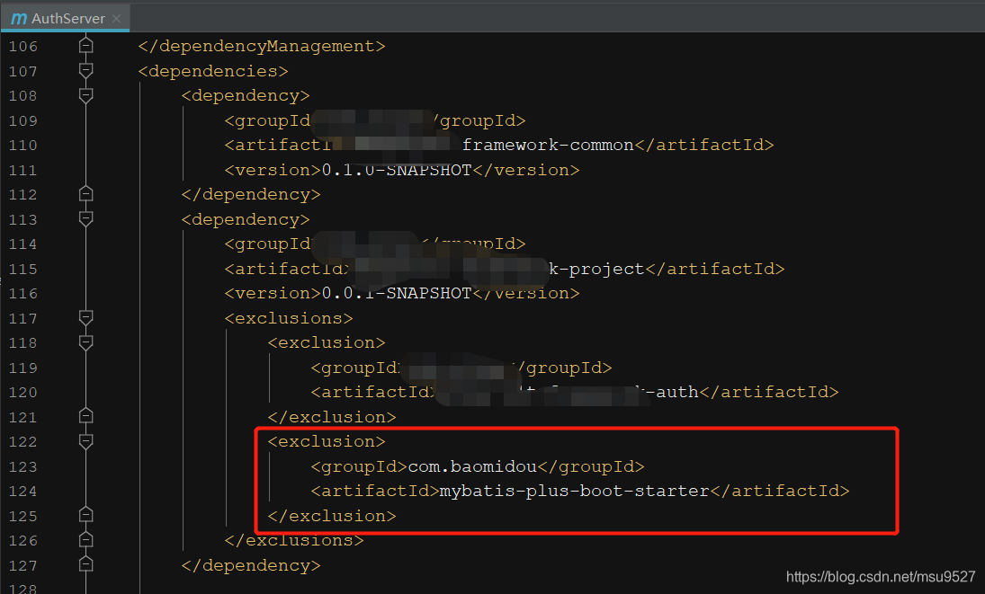
Task: Close the AuthServer tab
Action: tap(114, 16)
